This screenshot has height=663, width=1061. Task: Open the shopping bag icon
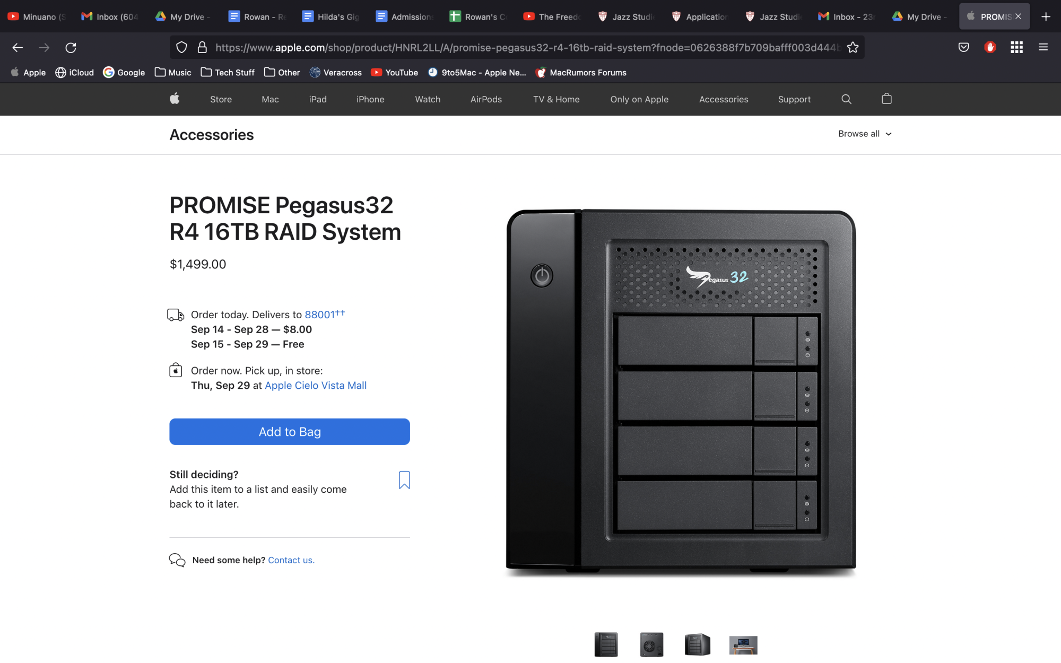(886, 99)
